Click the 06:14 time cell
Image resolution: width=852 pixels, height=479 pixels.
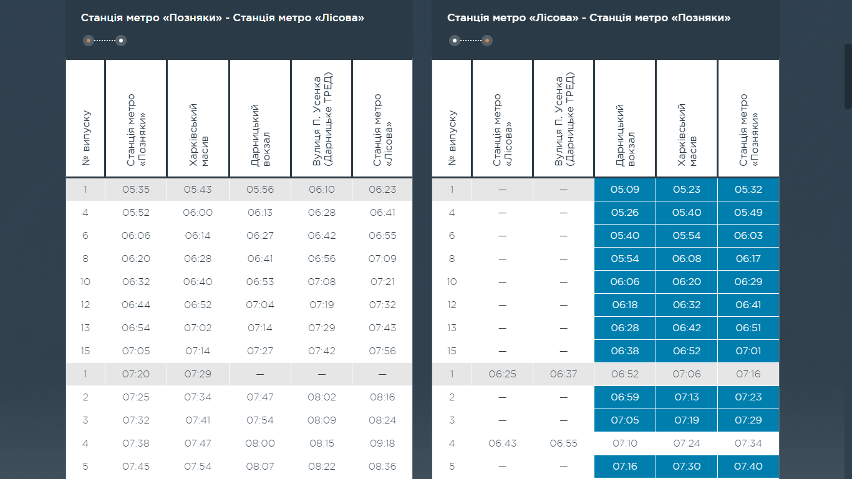(x=198, y=236)
